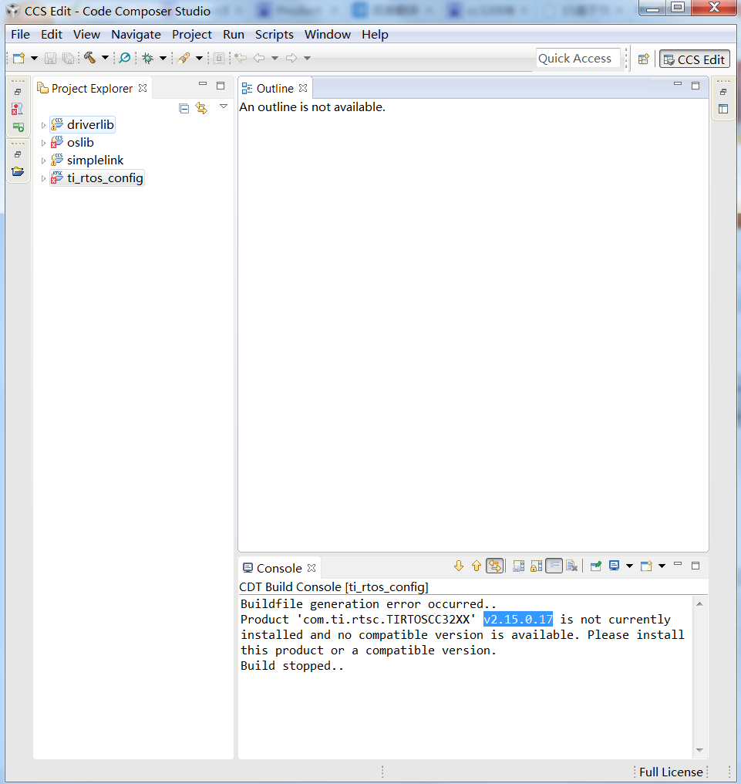Open dropdown arrow next to Debug bug
Viewport: 741px width, 784px height.
click(163, 59)
